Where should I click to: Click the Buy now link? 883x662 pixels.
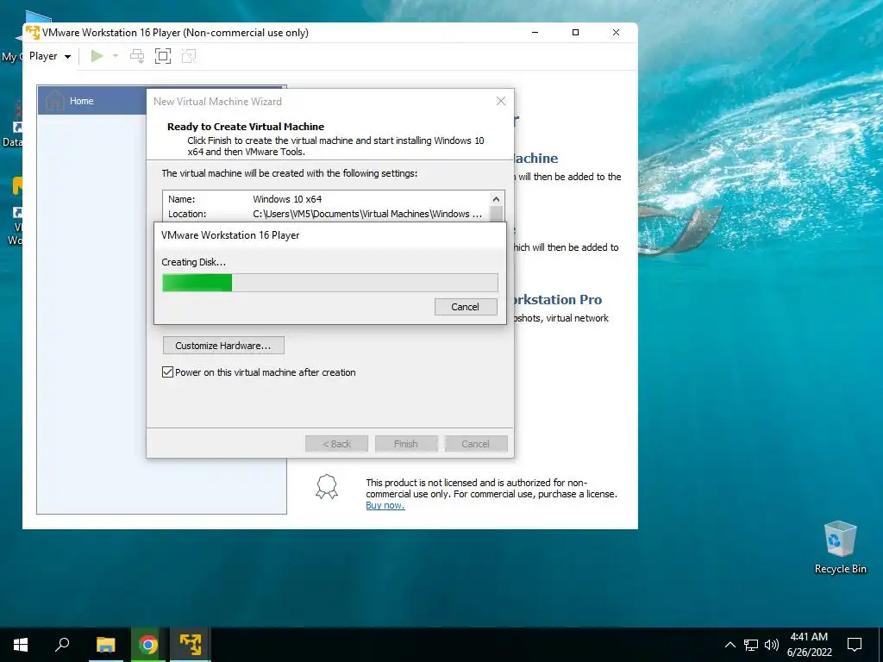coord(385,505)
